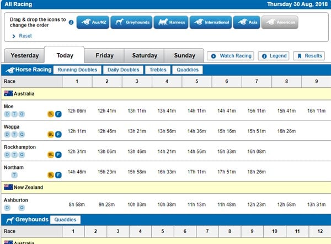Open the Results page
The width and height of the screenshot is (331, 244).
(309, 56)
